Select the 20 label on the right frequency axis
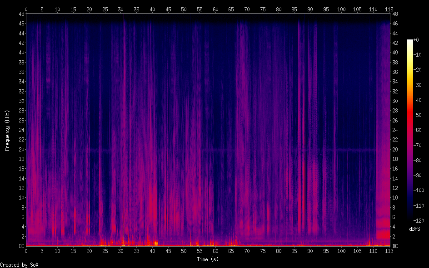The image size is (429, 268). 395,149
